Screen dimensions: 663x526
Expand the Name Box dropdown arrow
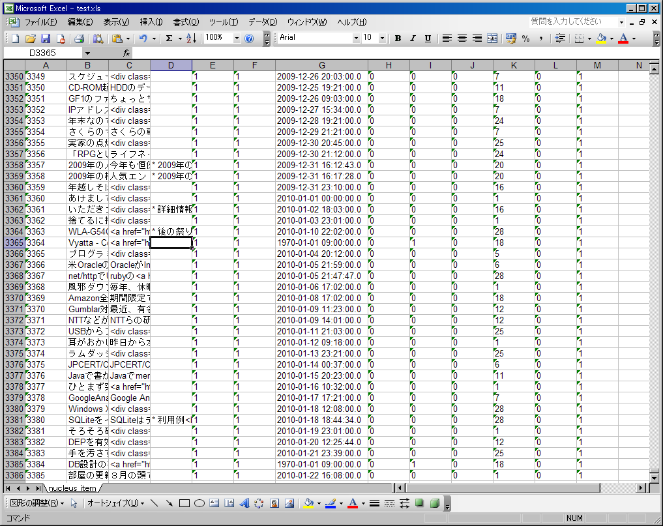pyautogui.click(x=87, y=53)
